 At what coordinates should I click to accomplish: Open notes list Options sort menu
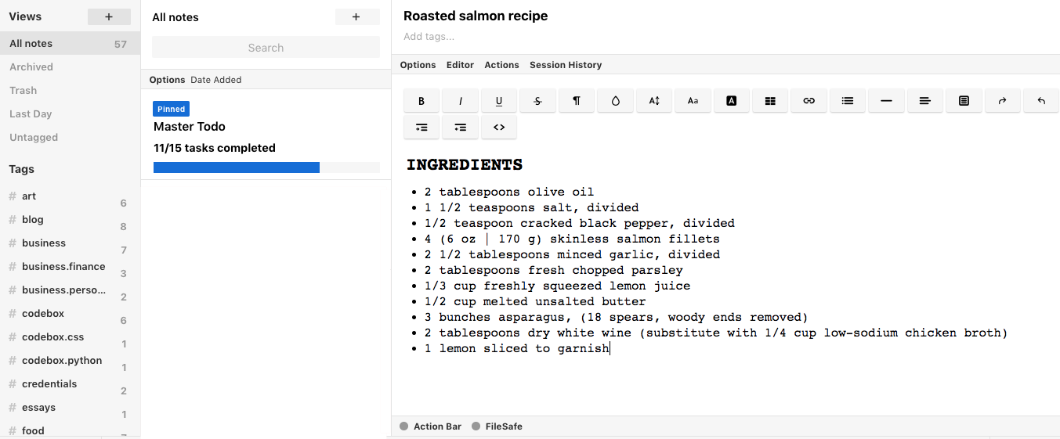click(167, 80)
